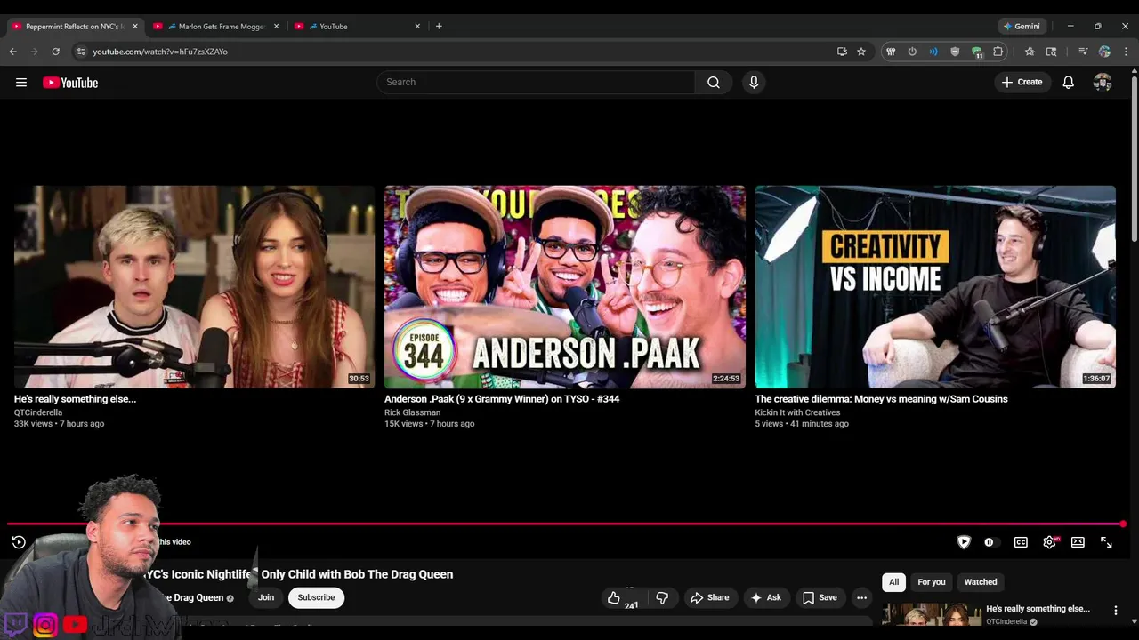Select the All filter chip
Image resolution: width=1139 pixels, height=640 pixels.
(894, 582)
